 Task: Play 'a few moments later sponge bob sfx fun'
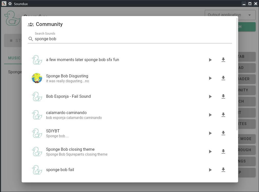[210, 60]
